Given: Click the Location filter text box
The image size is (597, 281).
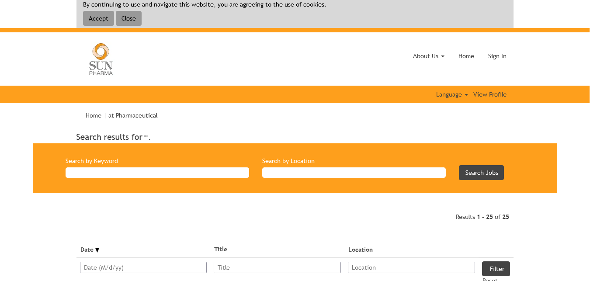Looking at the screenshot, I should coord(411,267).
